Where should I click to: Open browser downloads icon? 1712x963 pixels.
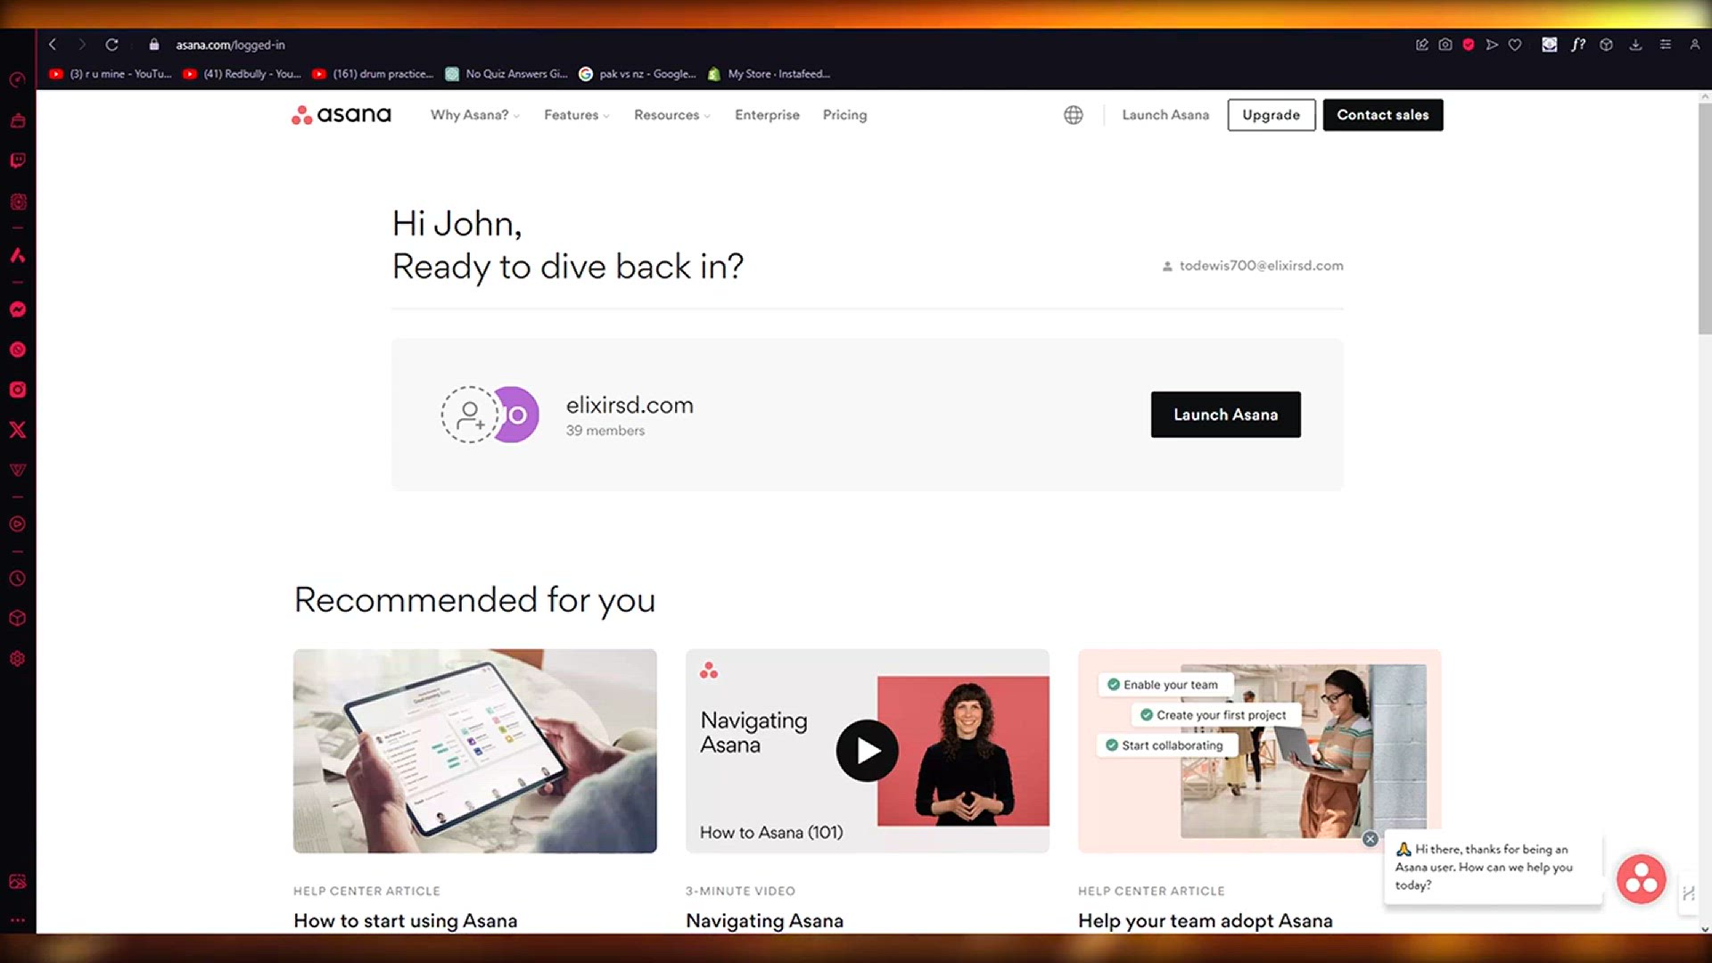(1635, 45)
